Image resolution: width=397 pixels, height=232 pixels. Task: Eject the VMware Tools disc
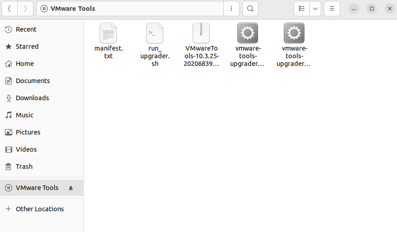pos(71,188)
